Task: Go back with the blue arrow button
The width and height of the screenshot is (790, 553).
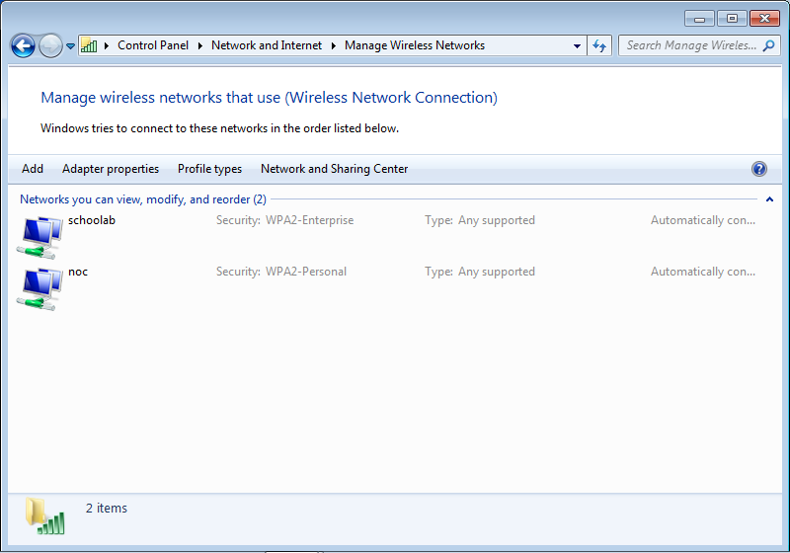Action: coord(23,46)
